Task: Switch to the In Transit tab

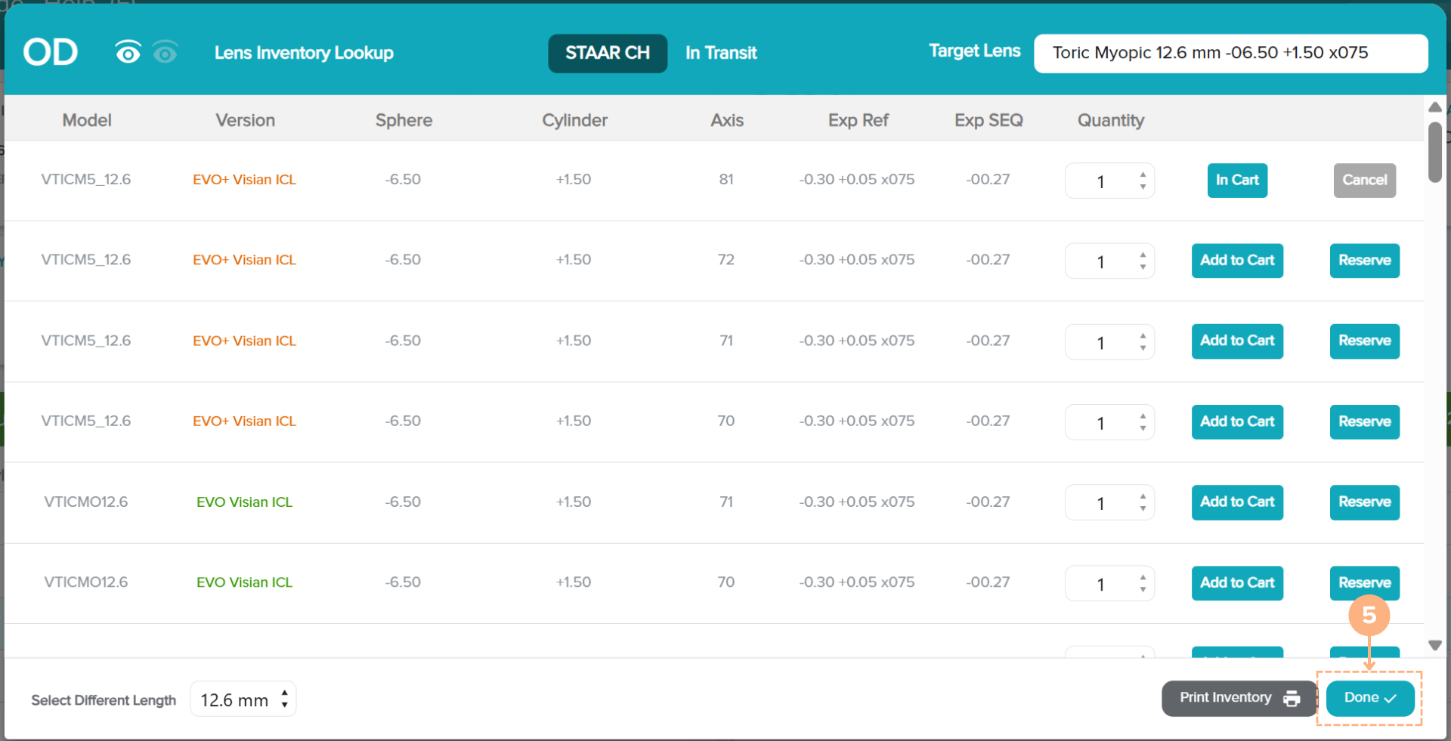Action: [720, 53]
